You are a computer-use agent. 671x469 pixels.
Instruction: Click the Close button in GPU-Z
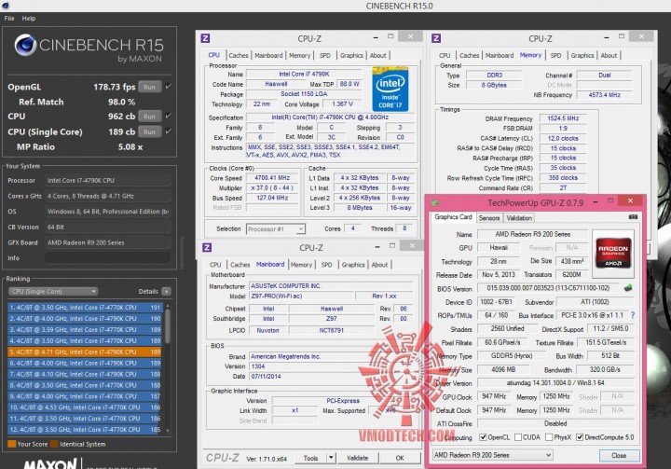tap(619, 455)
